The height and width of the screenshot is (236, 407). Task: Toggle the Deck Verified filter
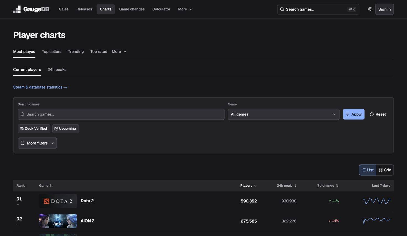click(34, 129)
